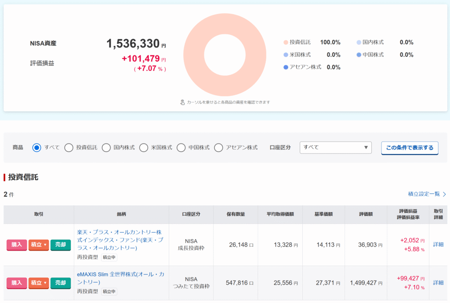Click the 保有数量 value 26,148 口
Viewport: 450px width, 303px height.
point(241,245)
